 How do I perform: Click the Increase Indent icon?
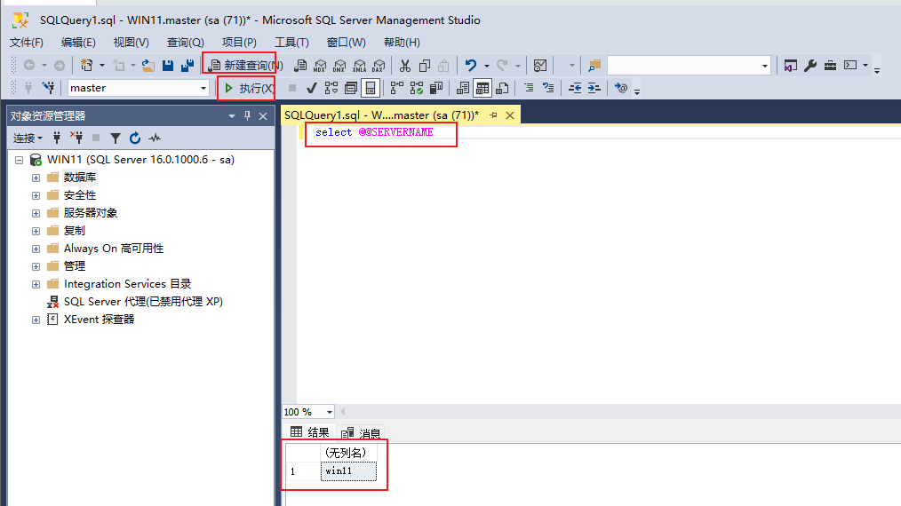tap(594, 88)
